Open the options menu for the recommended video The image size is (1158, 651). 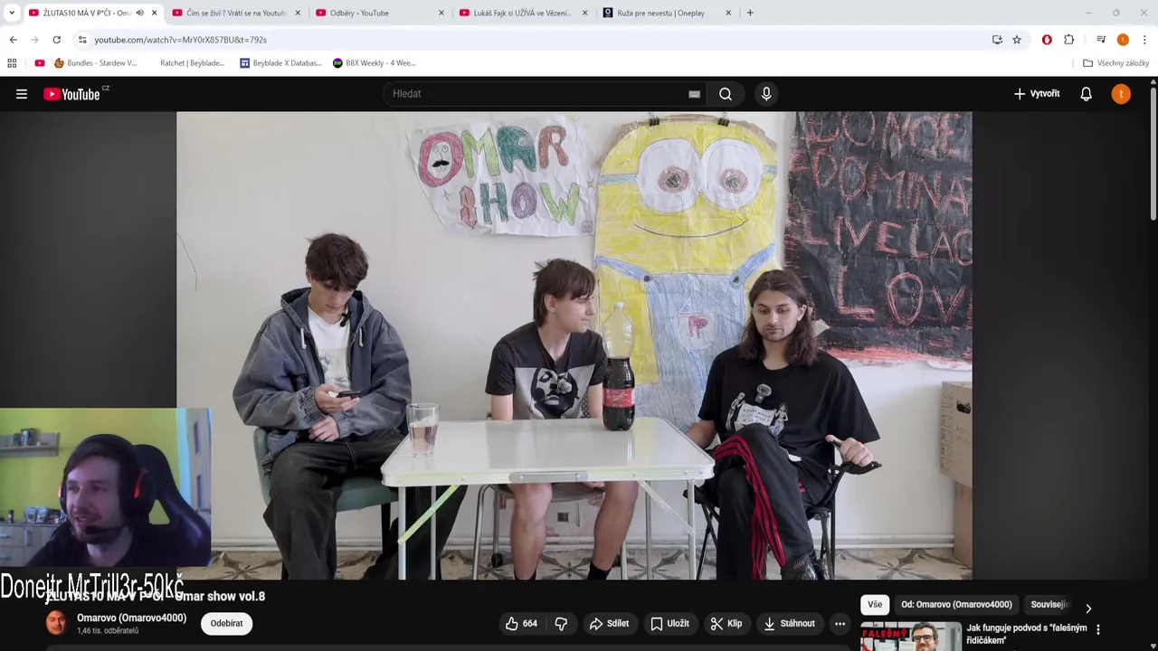click(x=1098, y=629)
